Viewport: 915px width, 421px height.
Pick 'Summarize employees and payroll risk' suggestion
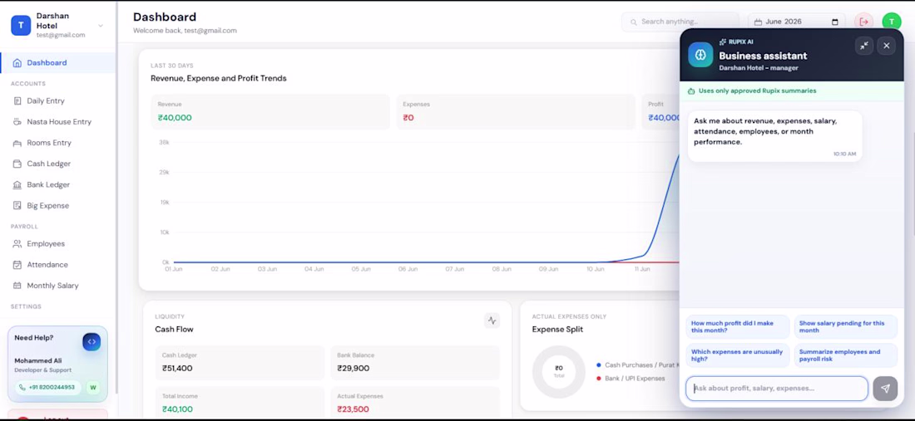(x=846, y=355)
